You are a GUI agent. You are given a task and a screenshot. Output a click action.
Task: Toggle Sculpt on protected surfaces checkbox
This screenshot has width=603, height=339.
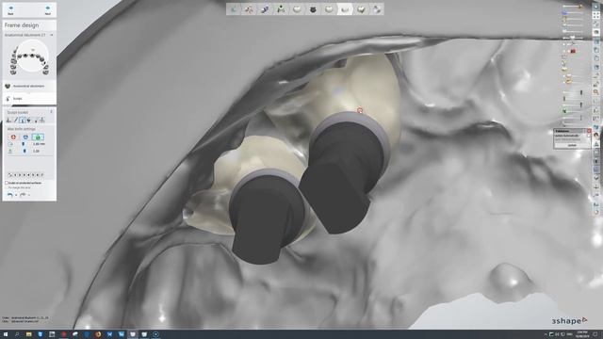tap(7, 183)
